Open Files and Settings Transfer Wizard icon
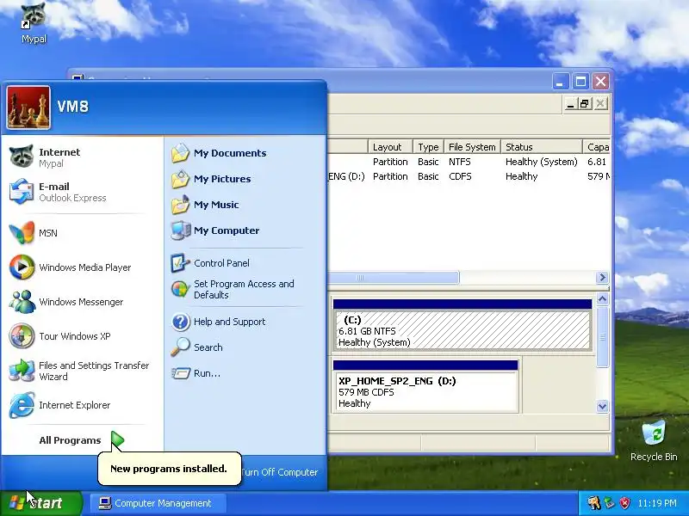The image size is (689, 516). (x=21, y=371)
